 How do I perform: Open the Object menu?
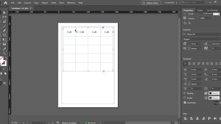[x=45, y=3]
